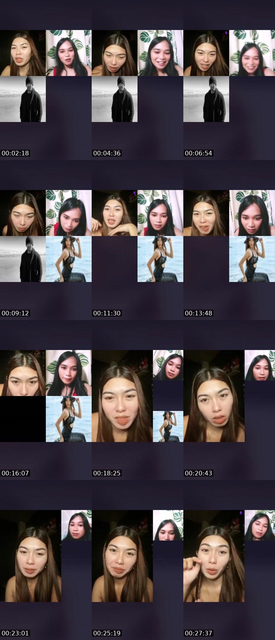Click large dark-background video tile in 00:23:01 frame

[31, 556]
